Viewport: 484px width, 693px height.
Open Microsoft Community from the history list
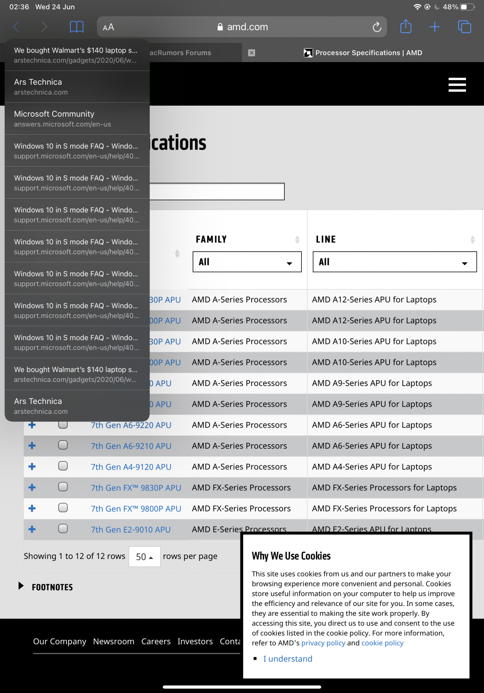[77, 119]
